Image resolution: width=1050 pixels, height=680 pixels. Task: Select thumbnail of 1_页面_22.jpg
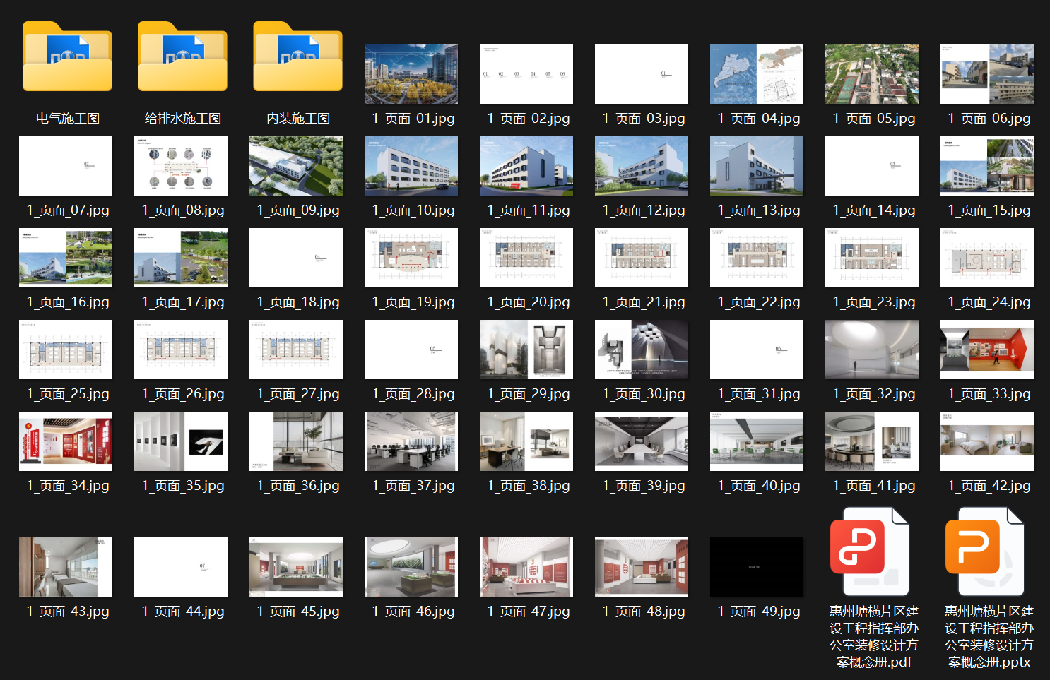coord(757,258)
